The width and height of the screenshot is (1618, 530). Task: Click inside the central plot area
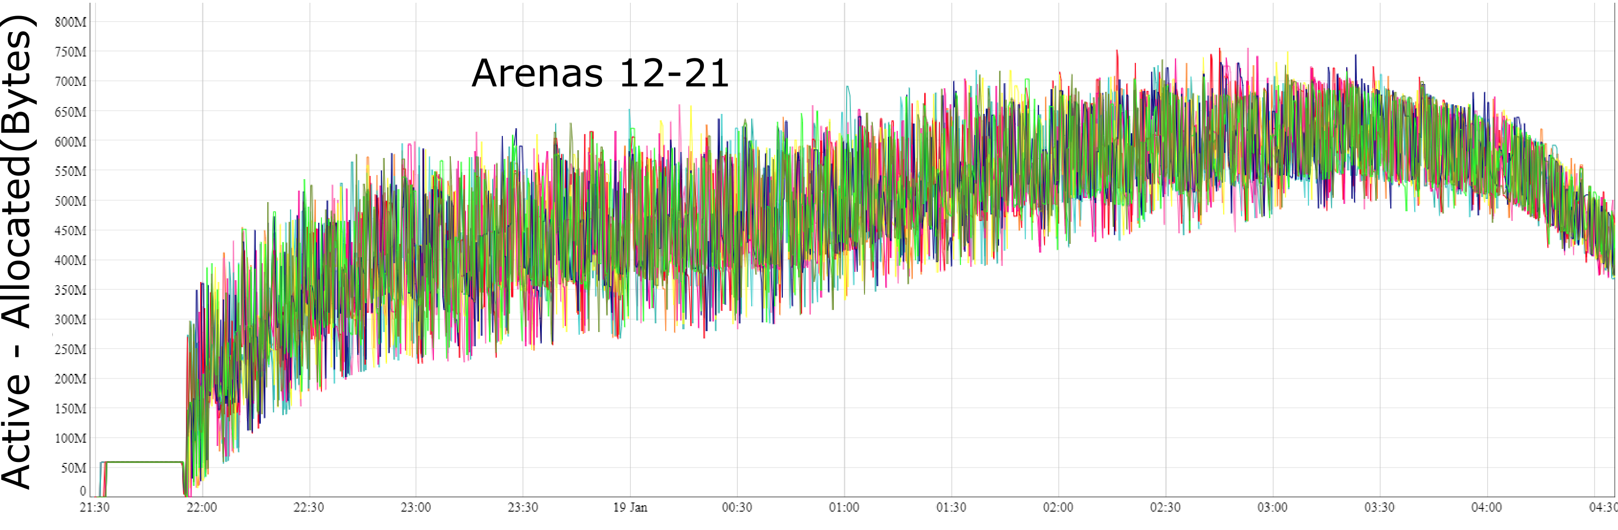(x=816, y=251)
